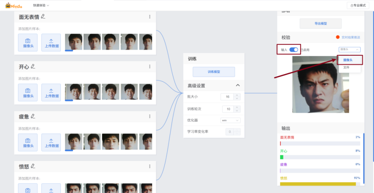Image resolution: width=374 pixels, height=193 pixels.
Task: Rename 疲惫 class using pencil icon
Action: point(33,116)
